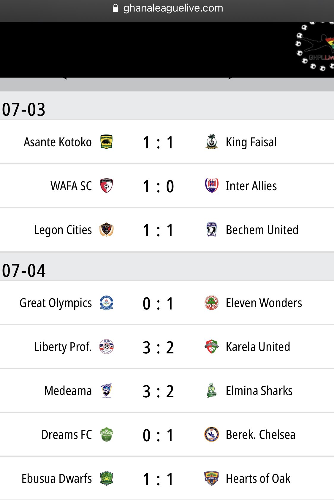The image size is (334, 500).
Task: Open the Ebusua Dwarfs team link
Action: (x=57, y=479)
